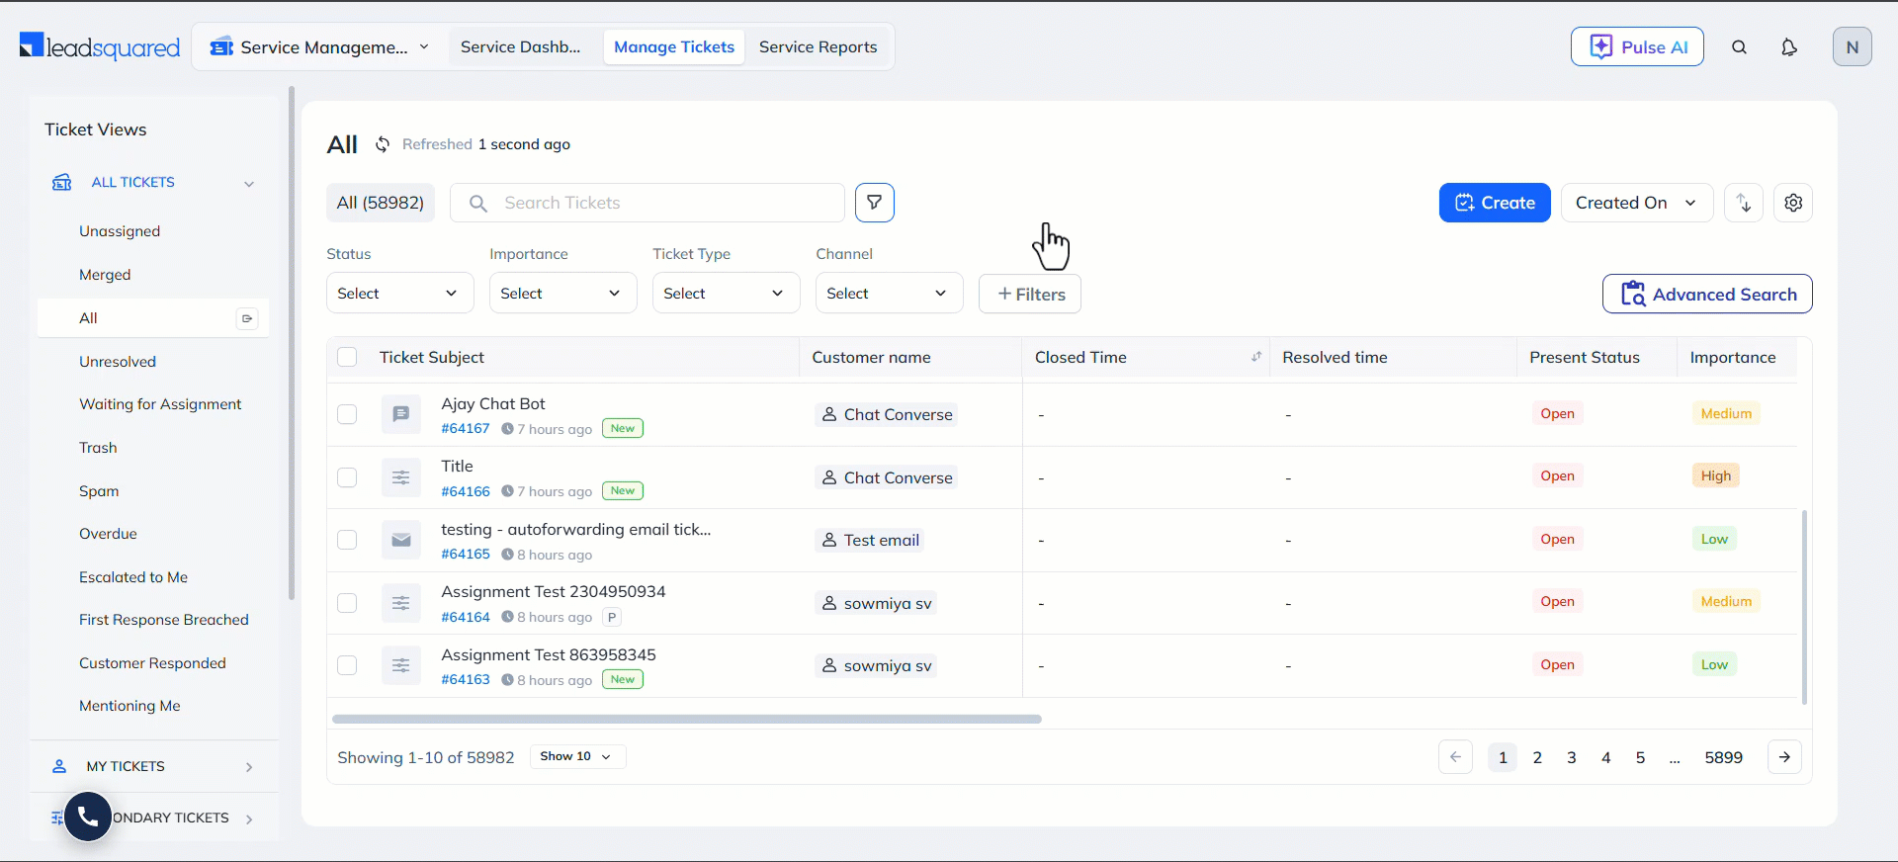Open the Waiting for Assignment view
This screenshot has height=862, width=1898.
click(x=160, y=404)
